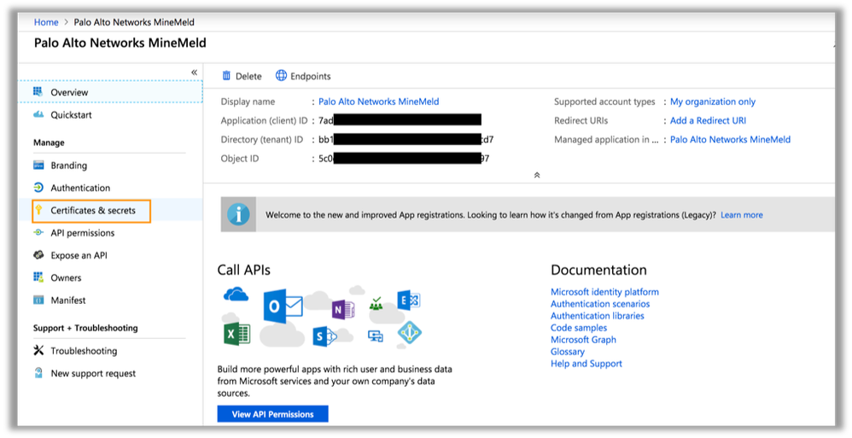Collapse the app details section chevron
The height and width of the screenshot is (438, 852).
point(536,175)
